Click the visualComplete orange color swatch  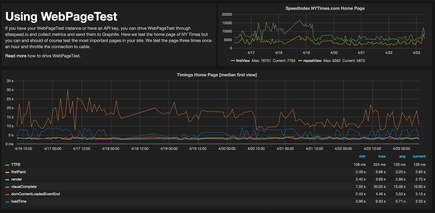pos(7,187)
